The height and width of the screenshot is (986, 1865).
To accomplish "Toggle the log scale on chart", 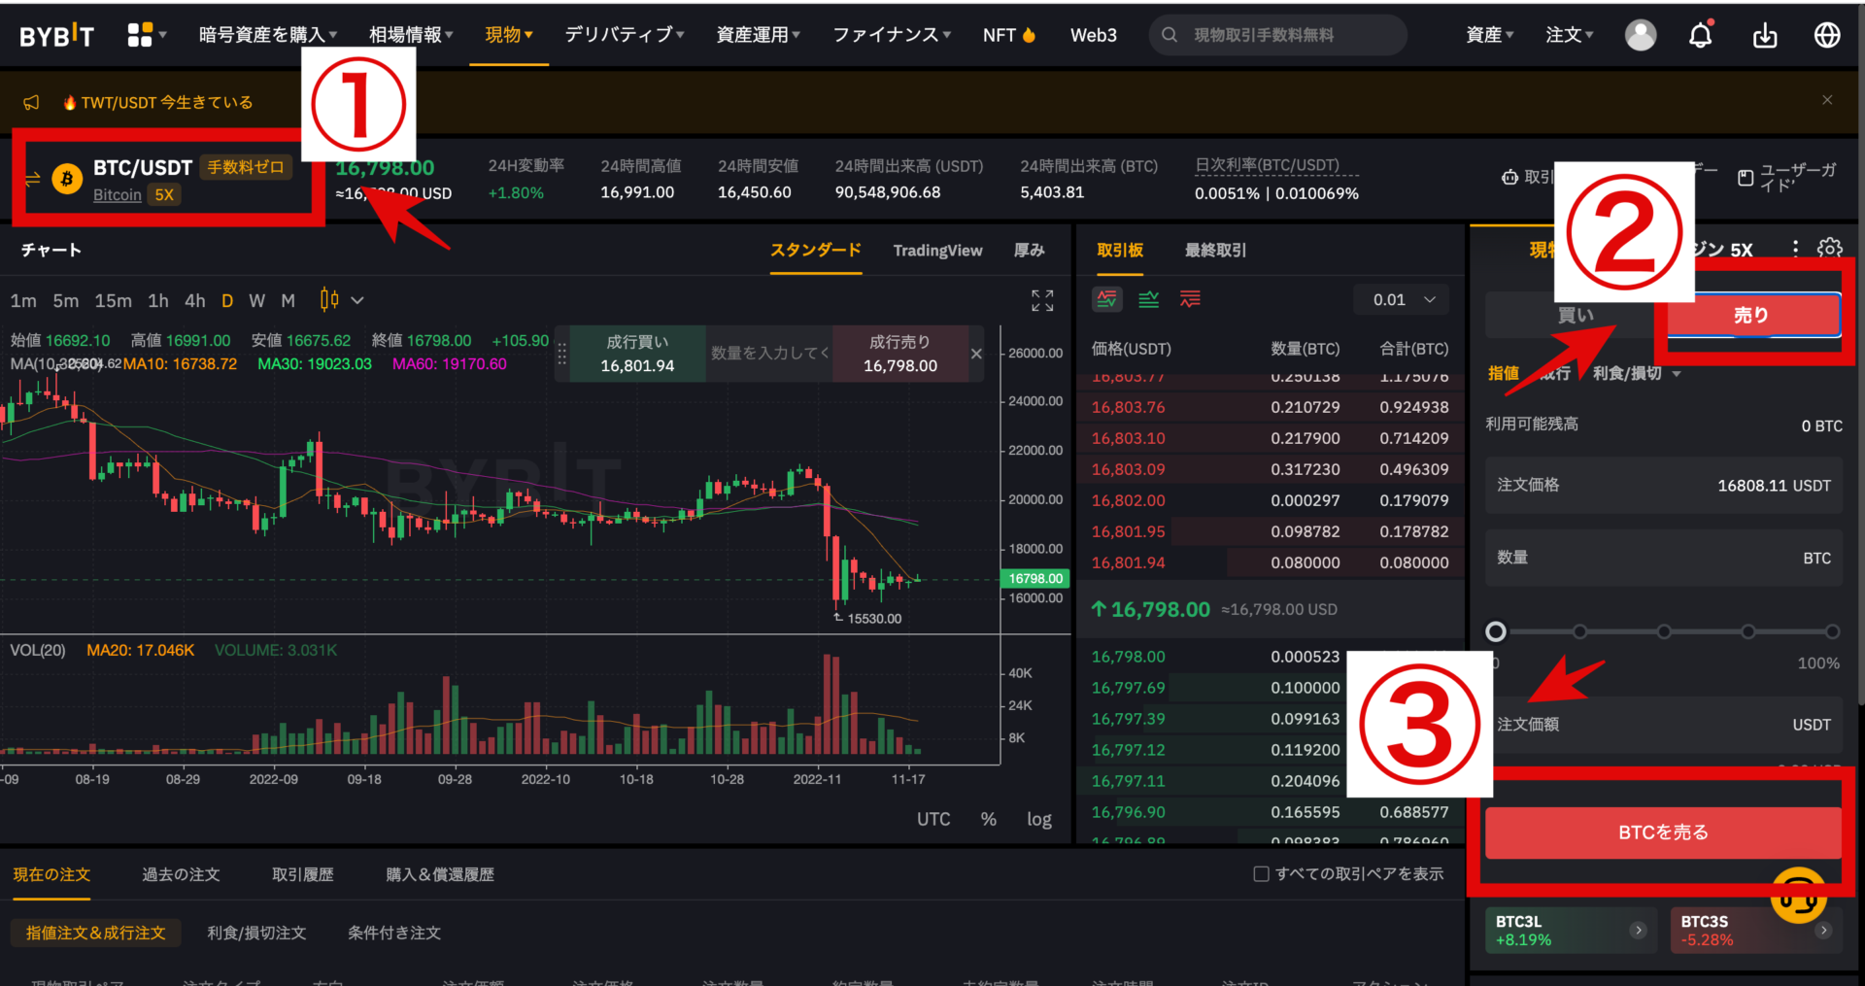I will pos(1038,819).
